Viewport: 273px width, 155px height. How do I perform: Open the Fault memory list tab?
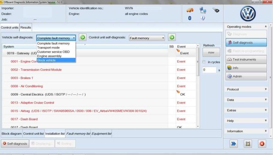78,134
